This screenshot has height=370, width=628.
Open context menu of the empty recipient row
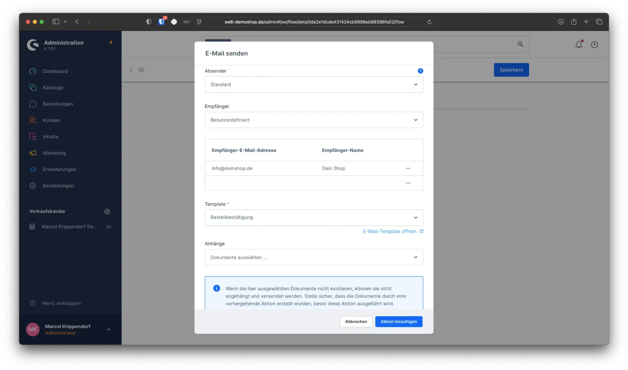click(x=408, y=183)
